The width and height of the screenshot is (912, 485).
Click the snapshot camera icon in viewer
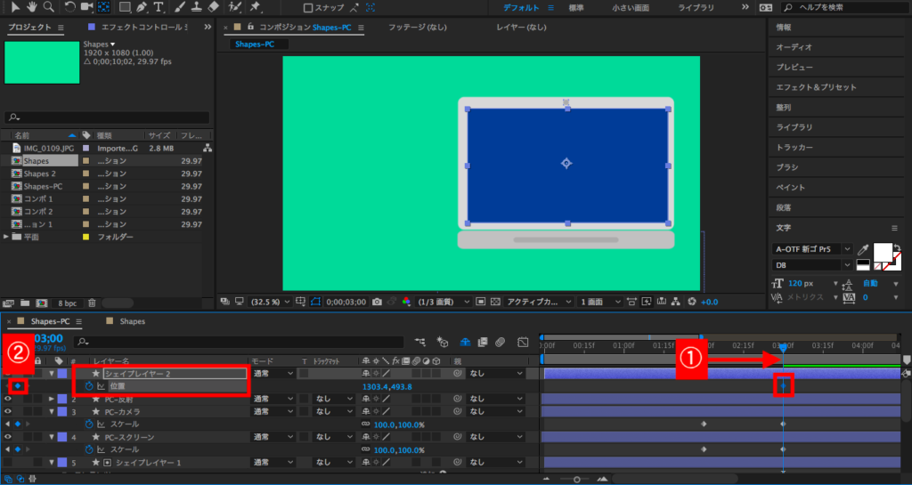coord(378,301)
